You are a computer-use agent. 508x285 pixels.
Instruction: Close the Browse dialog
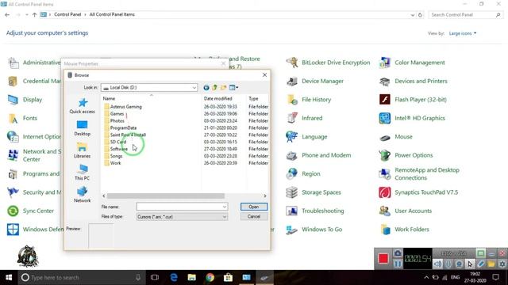click(x=264, y=75)
